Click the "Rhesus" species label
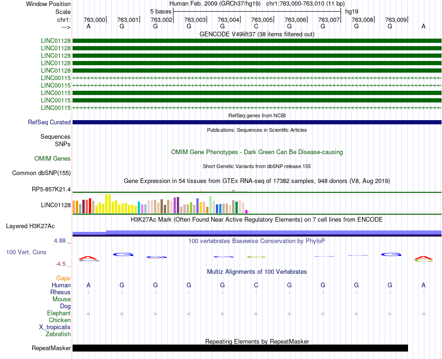Viewport: 442px width, 359px height. click(x=60, y=292)
